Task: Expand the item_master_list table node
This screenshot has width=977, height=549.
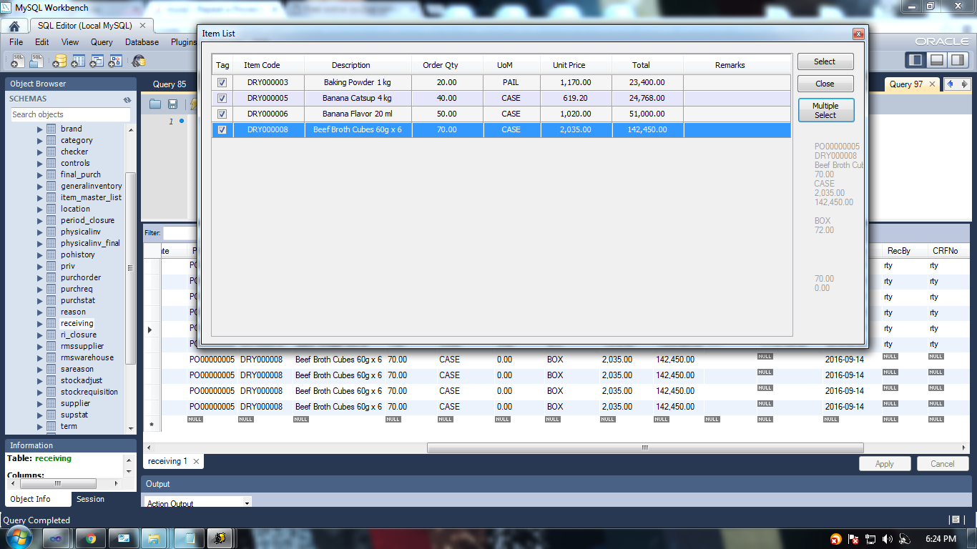Action: (x=40, y=198)
